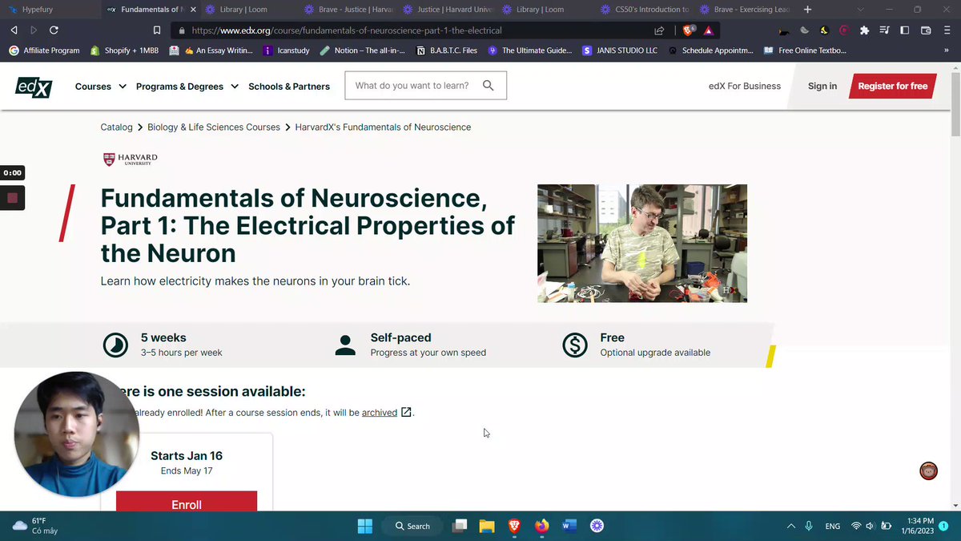This screenshot has height=541, width=961.
Task: Click the bookmark icon beside the address bar
Action: [x=157, y=30]
